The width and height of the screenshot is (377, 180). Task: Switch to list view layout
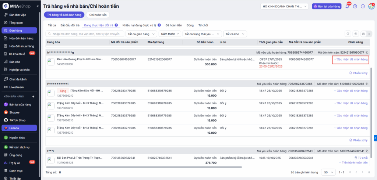pyautogui.click(x=369, y=34)
